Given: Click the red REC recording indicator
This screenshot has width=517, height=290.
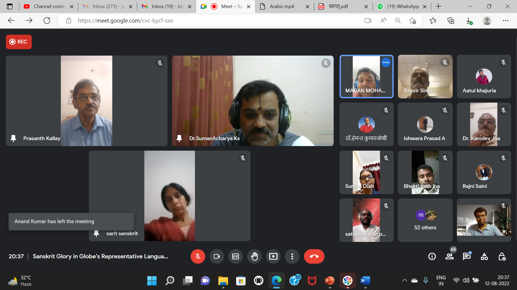Looking at the screenshot, I should 19,42.
